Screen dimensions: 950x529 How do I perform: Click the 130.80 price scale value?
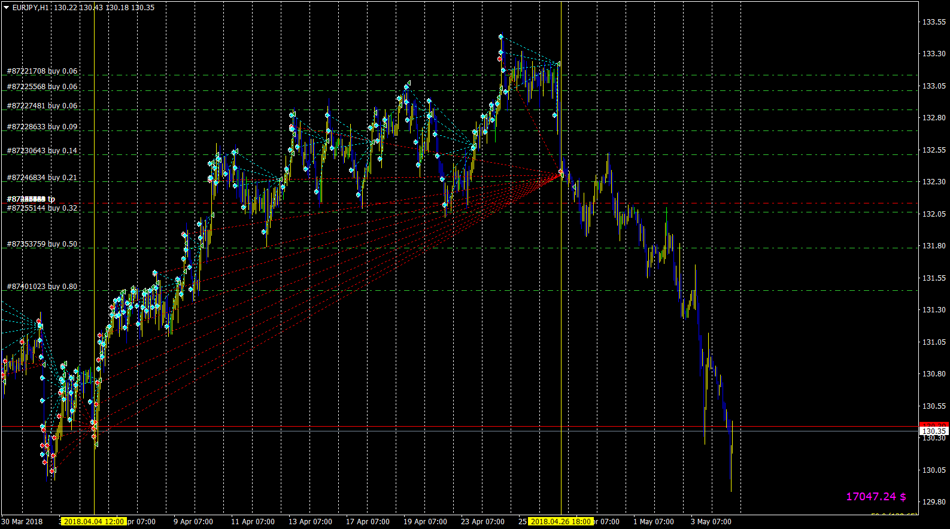click(x=934, y=374)
